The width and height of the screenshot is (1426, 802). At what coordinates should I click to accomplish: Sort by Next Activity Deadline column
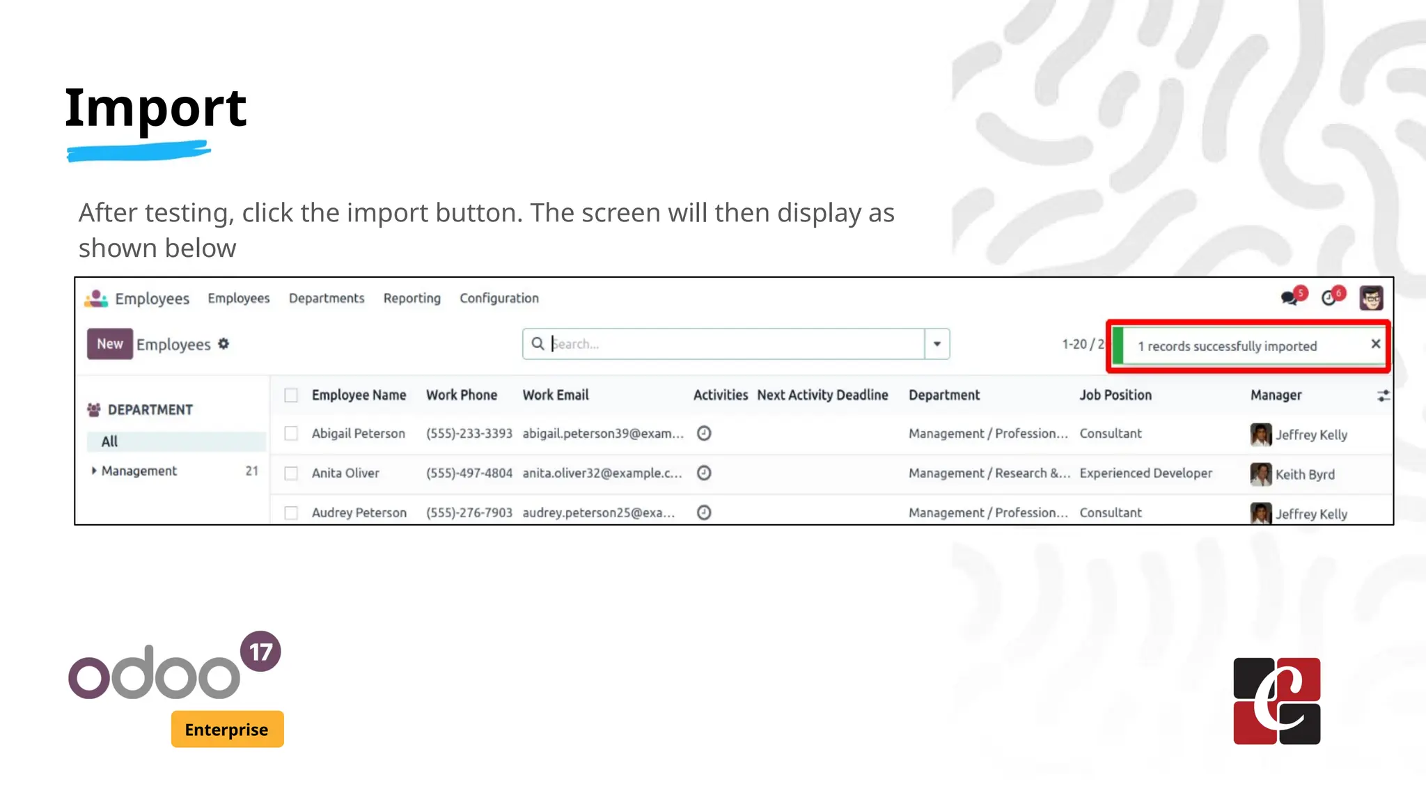822,395
